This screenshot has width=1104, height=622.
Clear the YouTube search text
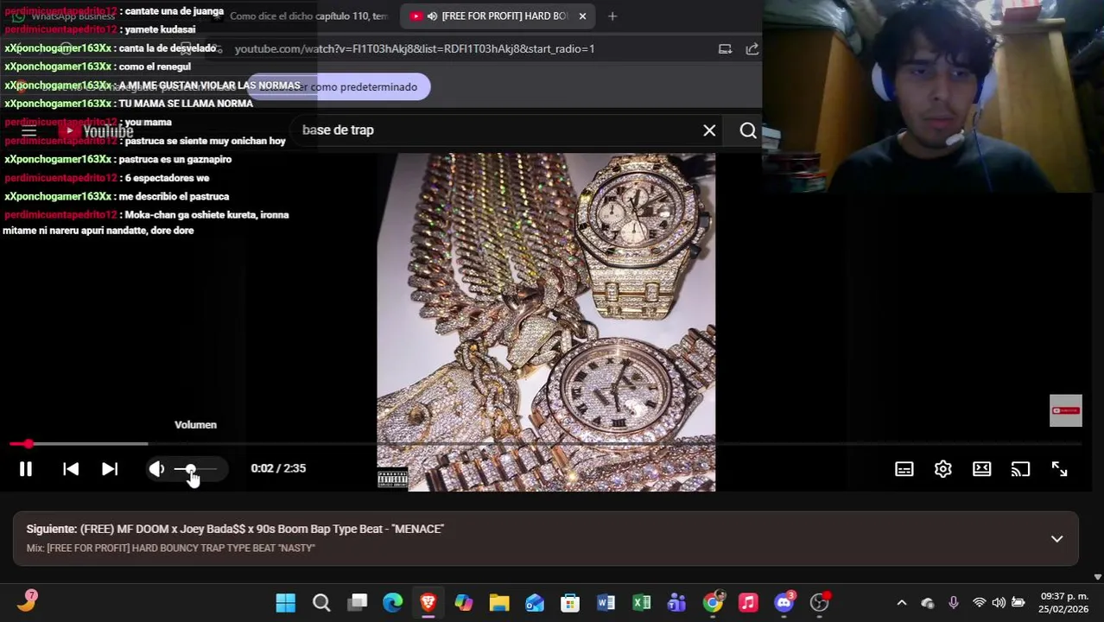709,130
